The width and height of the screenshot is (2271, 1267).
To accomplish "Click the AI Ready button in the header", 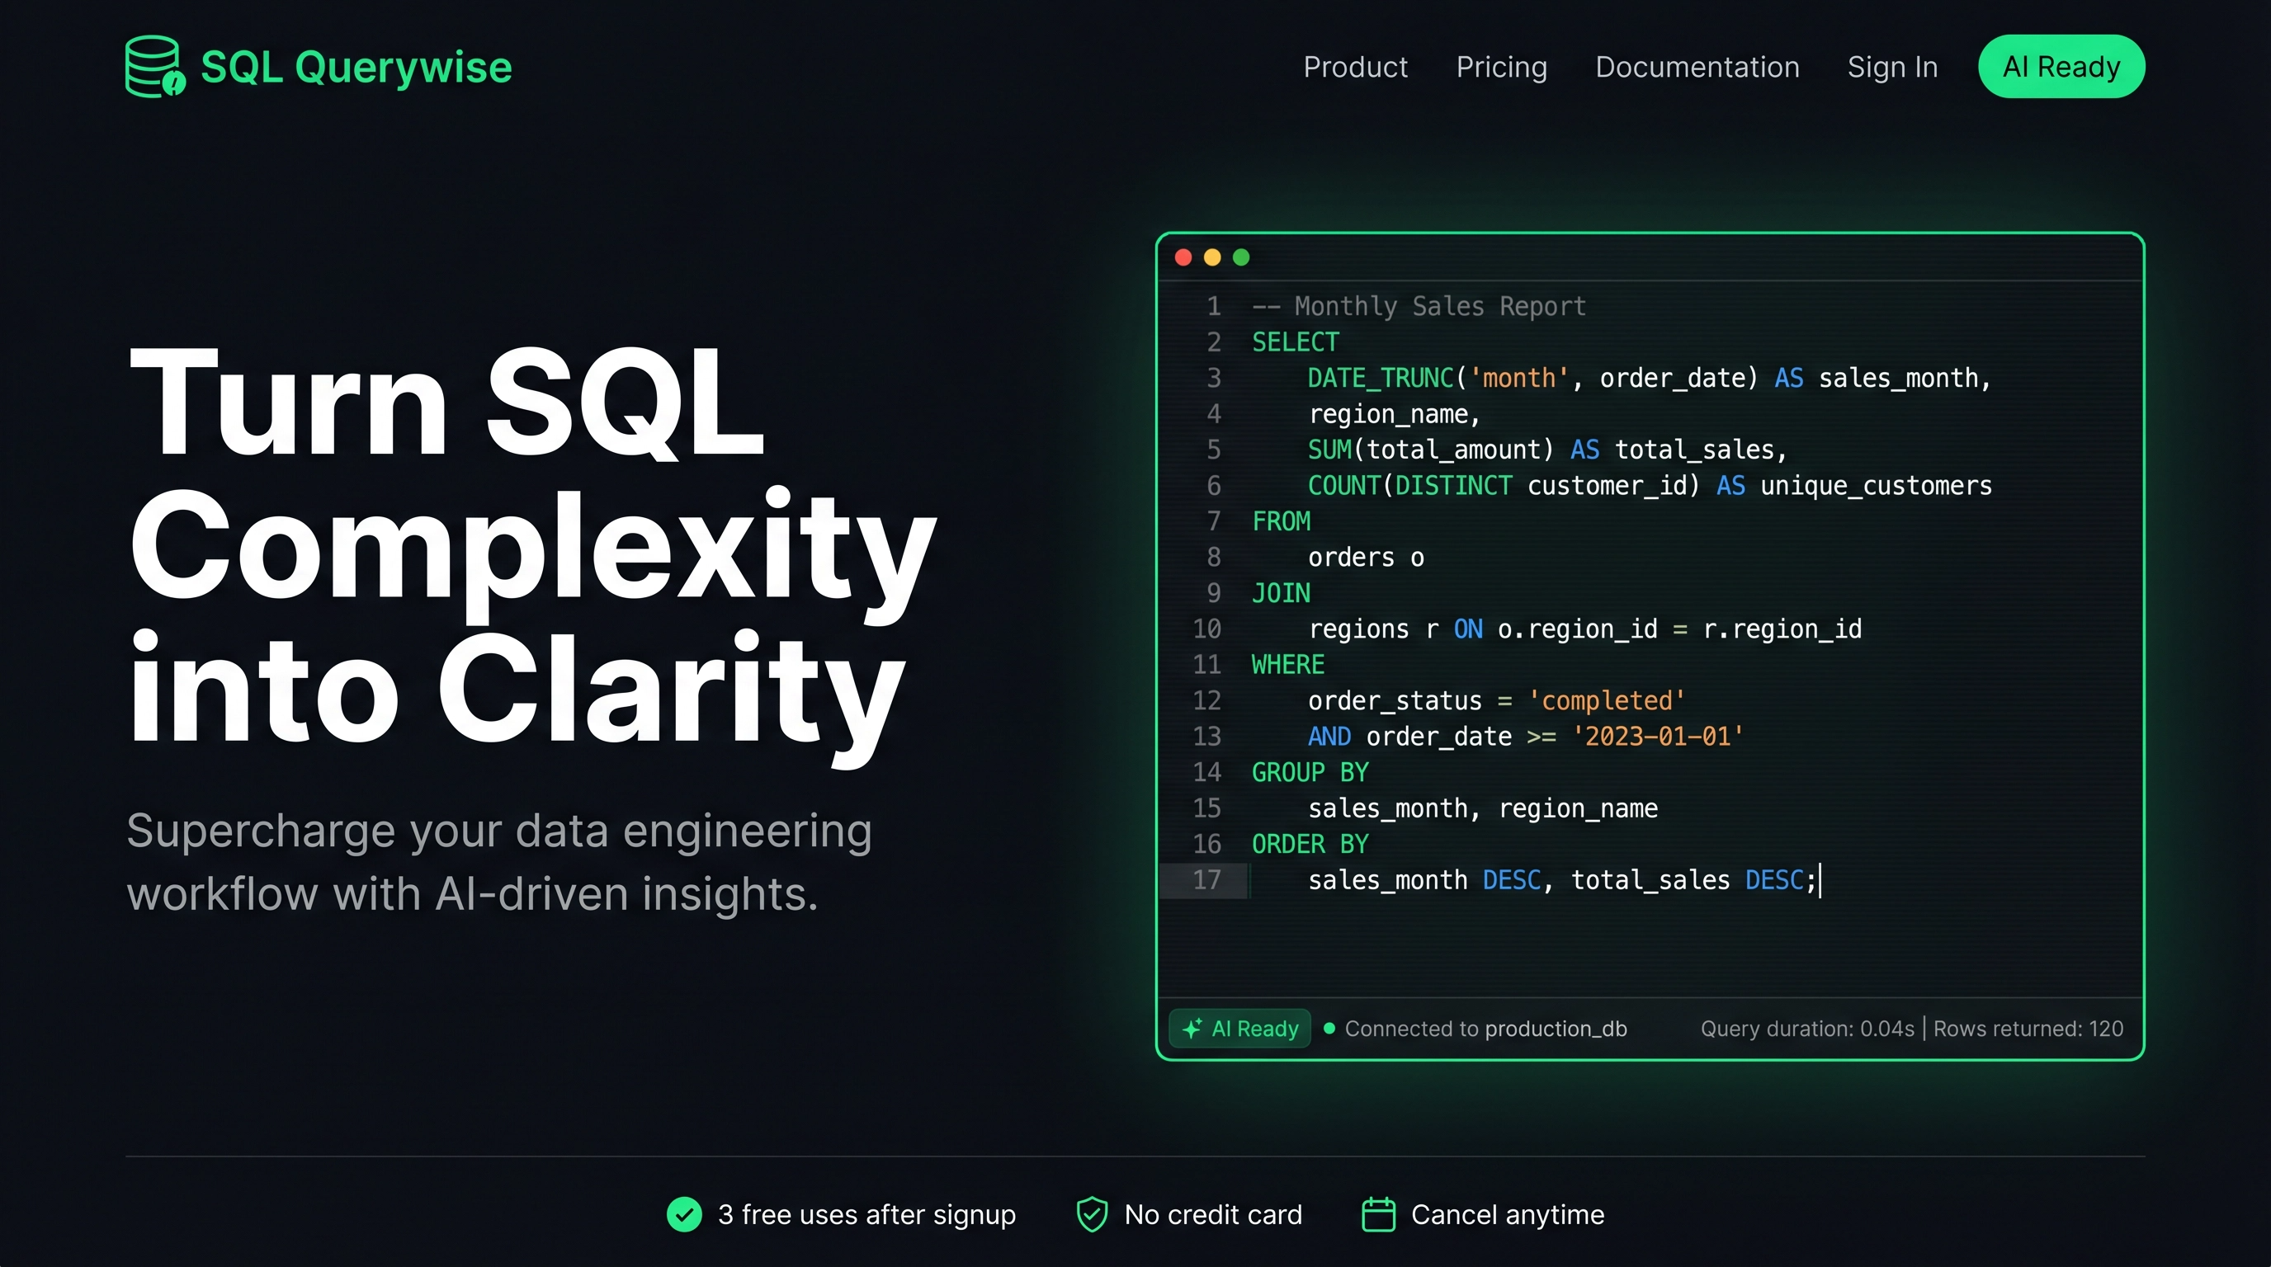I will [2061, 66].
